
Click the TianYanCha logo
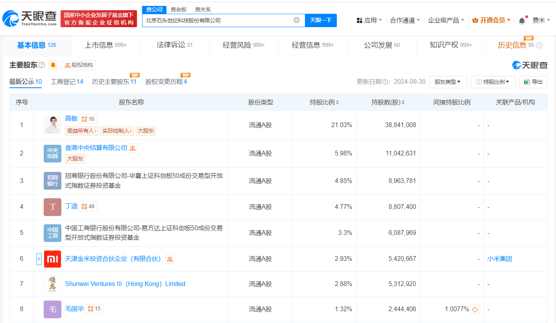click(x=30, y=18)
